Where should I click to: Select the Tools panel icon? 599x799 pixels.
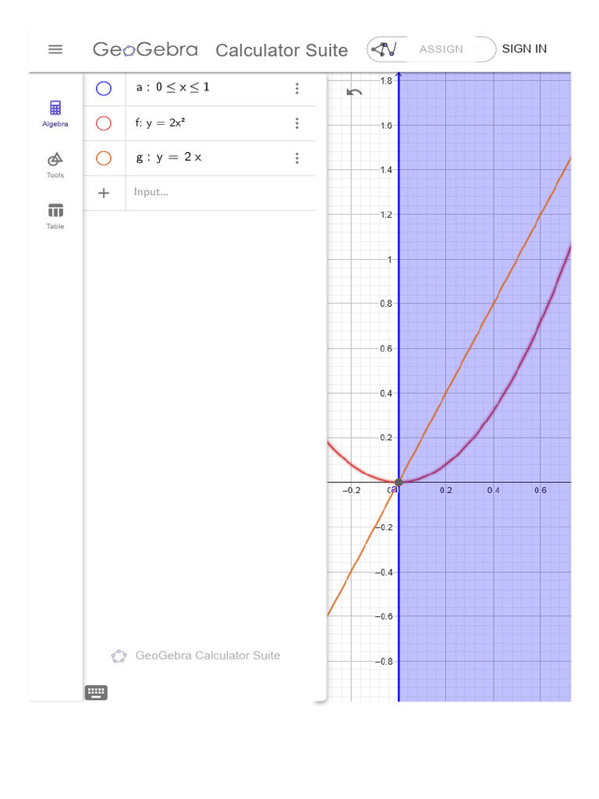[x=55, y=165]
